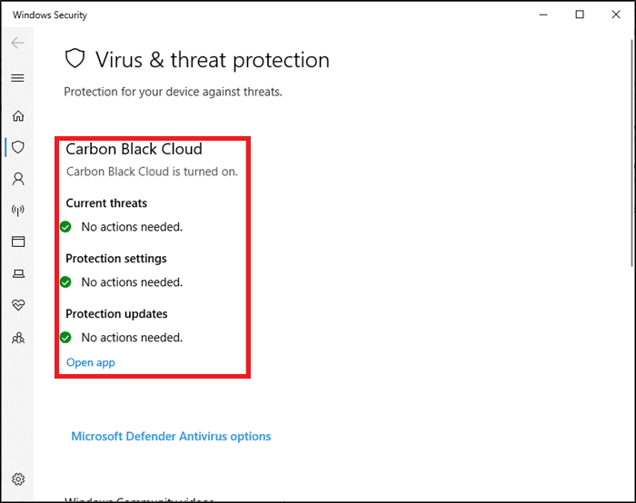Open Family options icon
Screen dimensions: 636x503
pyautogui.click(x=17, y=337)
